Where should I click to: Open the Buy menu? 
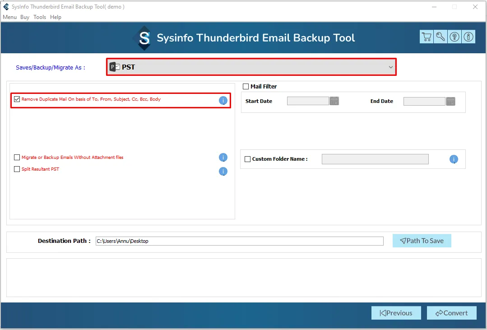(x=25, y=17)
